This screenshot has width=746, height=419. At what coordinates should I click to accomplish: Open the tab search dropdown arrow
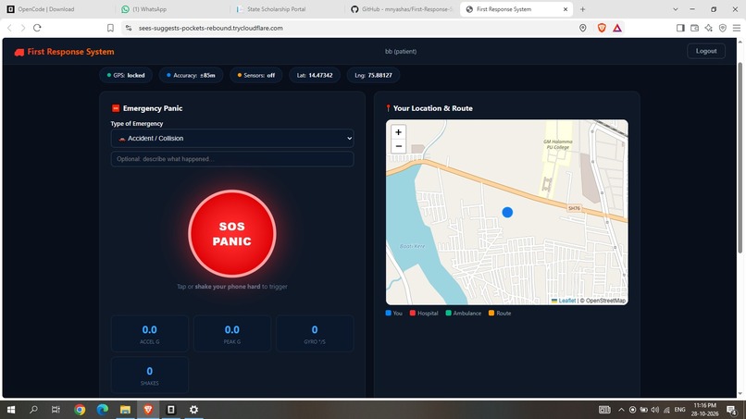click(675, 9)
